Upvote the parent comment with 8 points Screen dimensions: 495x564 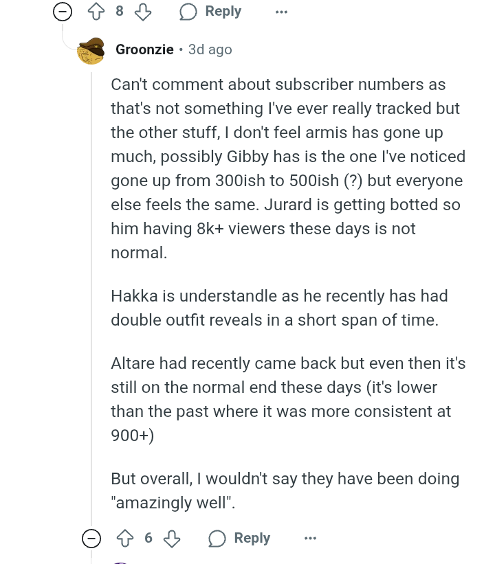96,12
